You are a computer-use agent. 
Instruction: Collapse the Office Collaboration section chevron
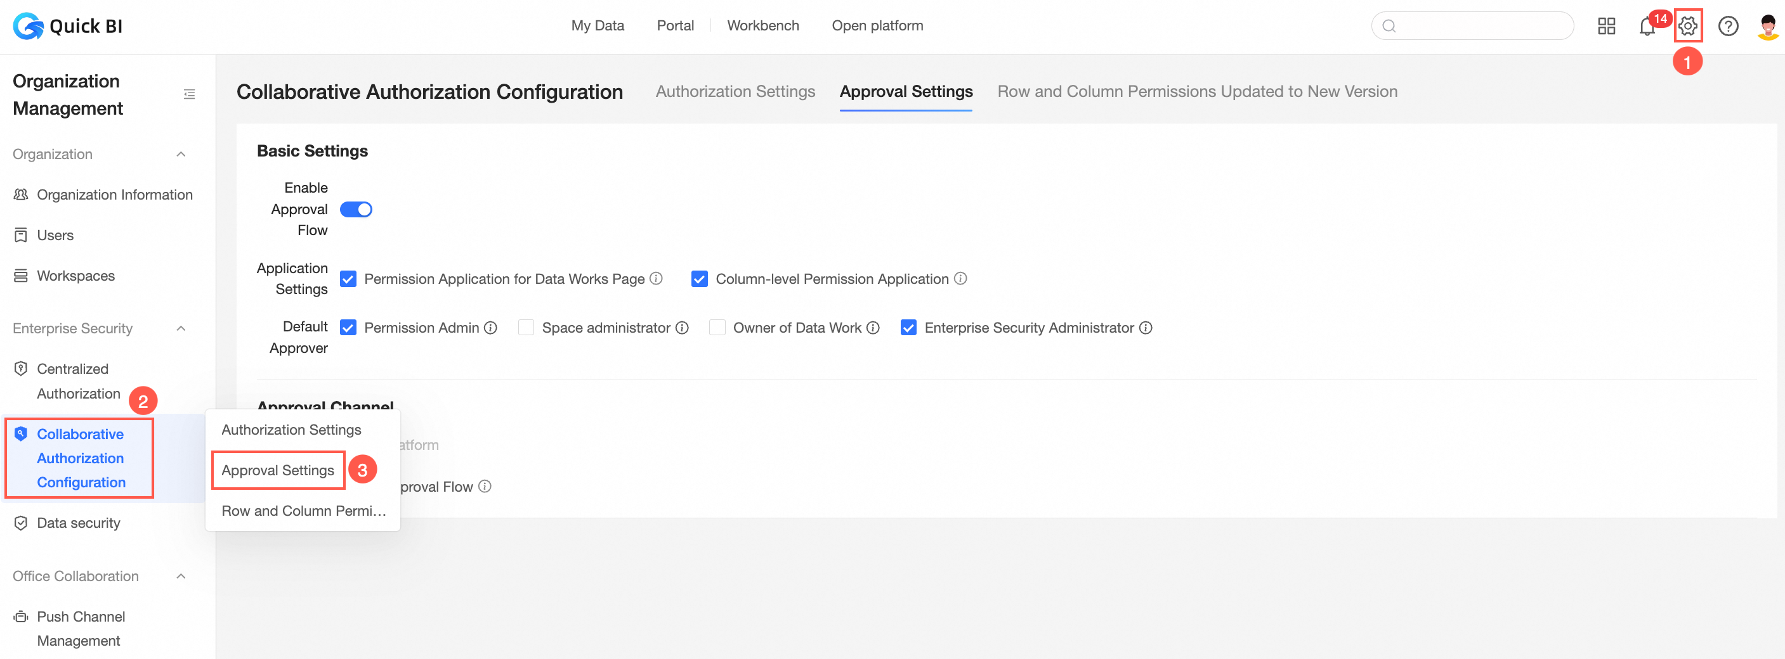click(181, 576)
